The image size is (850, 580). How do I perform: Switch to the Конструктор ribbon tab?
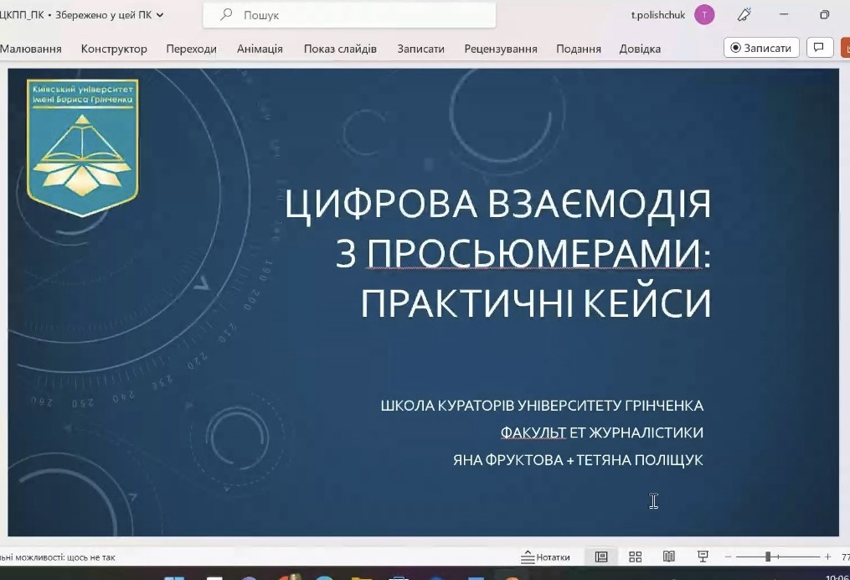[114, 49]
